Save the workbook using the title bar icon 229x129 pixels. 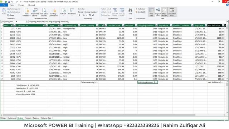[x=9, y=1]
